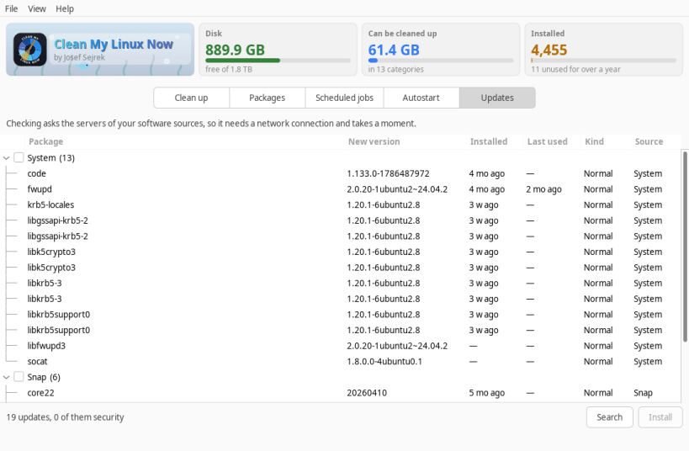
Task: Switch to the Clean up tab
Action: 191,98
